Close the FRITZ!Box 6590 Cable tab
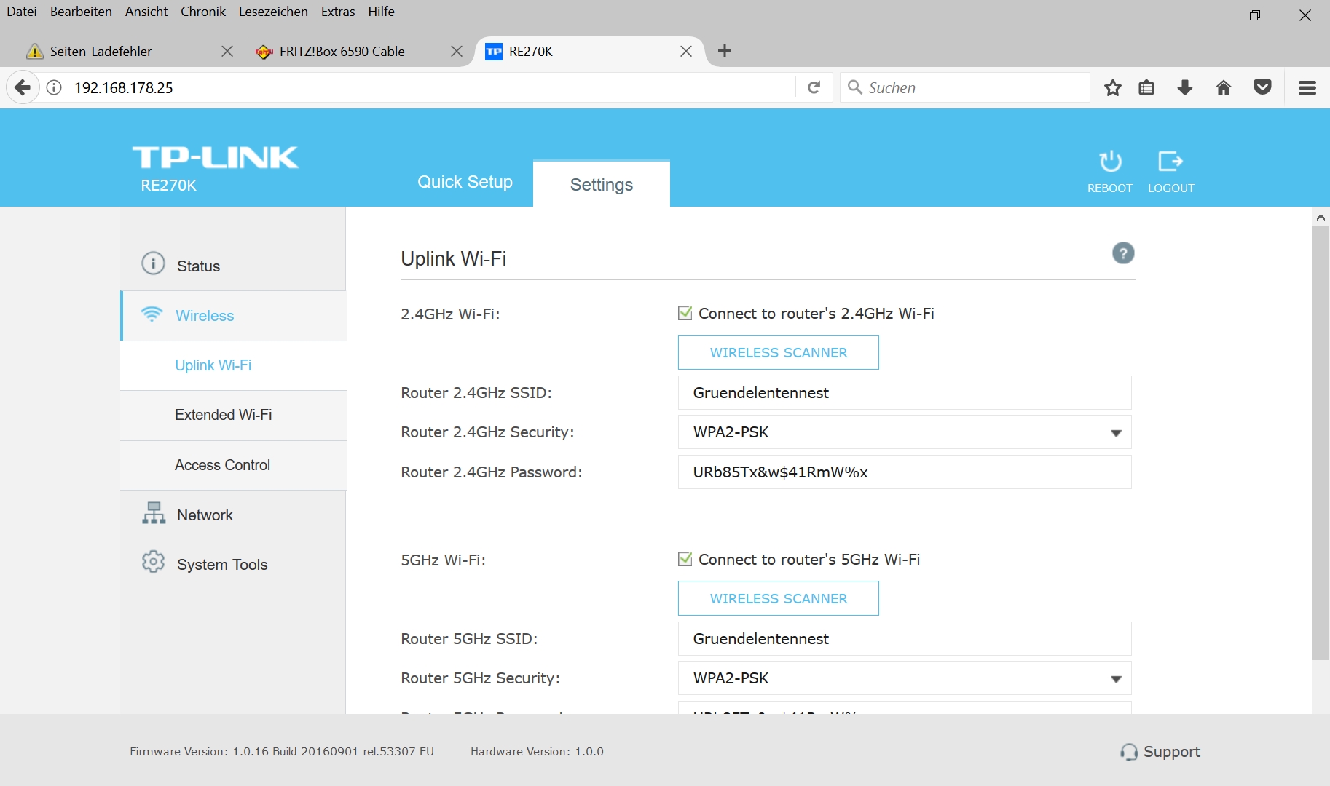The width and height of the screenshot is (1330, 786). [x=457, y=51]
